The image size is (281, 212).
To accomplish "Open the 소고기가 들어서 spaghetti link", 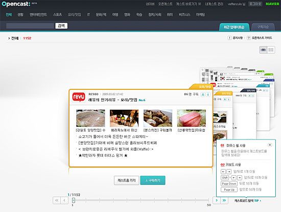I will click(113, 137).
